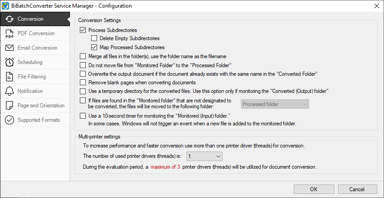Click the Page and Orientation page icon
384x198 pixels.
point(9,106)
